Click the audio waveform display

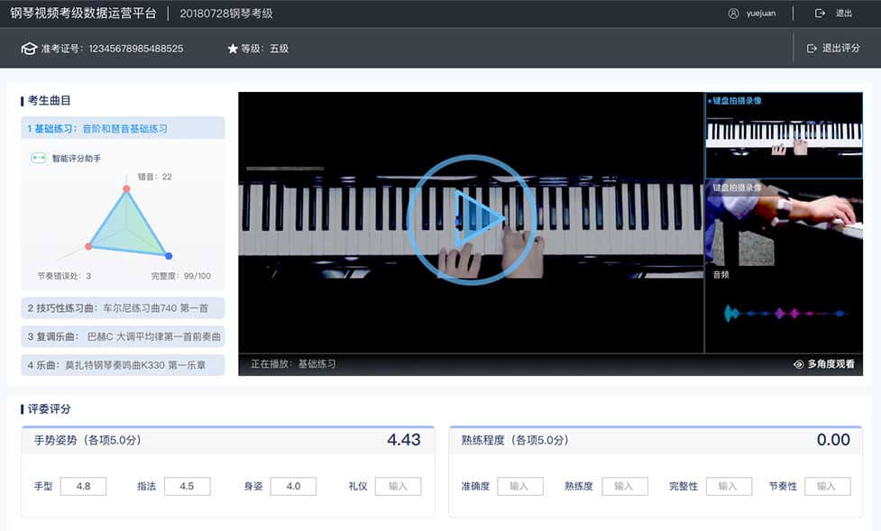[x=786, y=313]
